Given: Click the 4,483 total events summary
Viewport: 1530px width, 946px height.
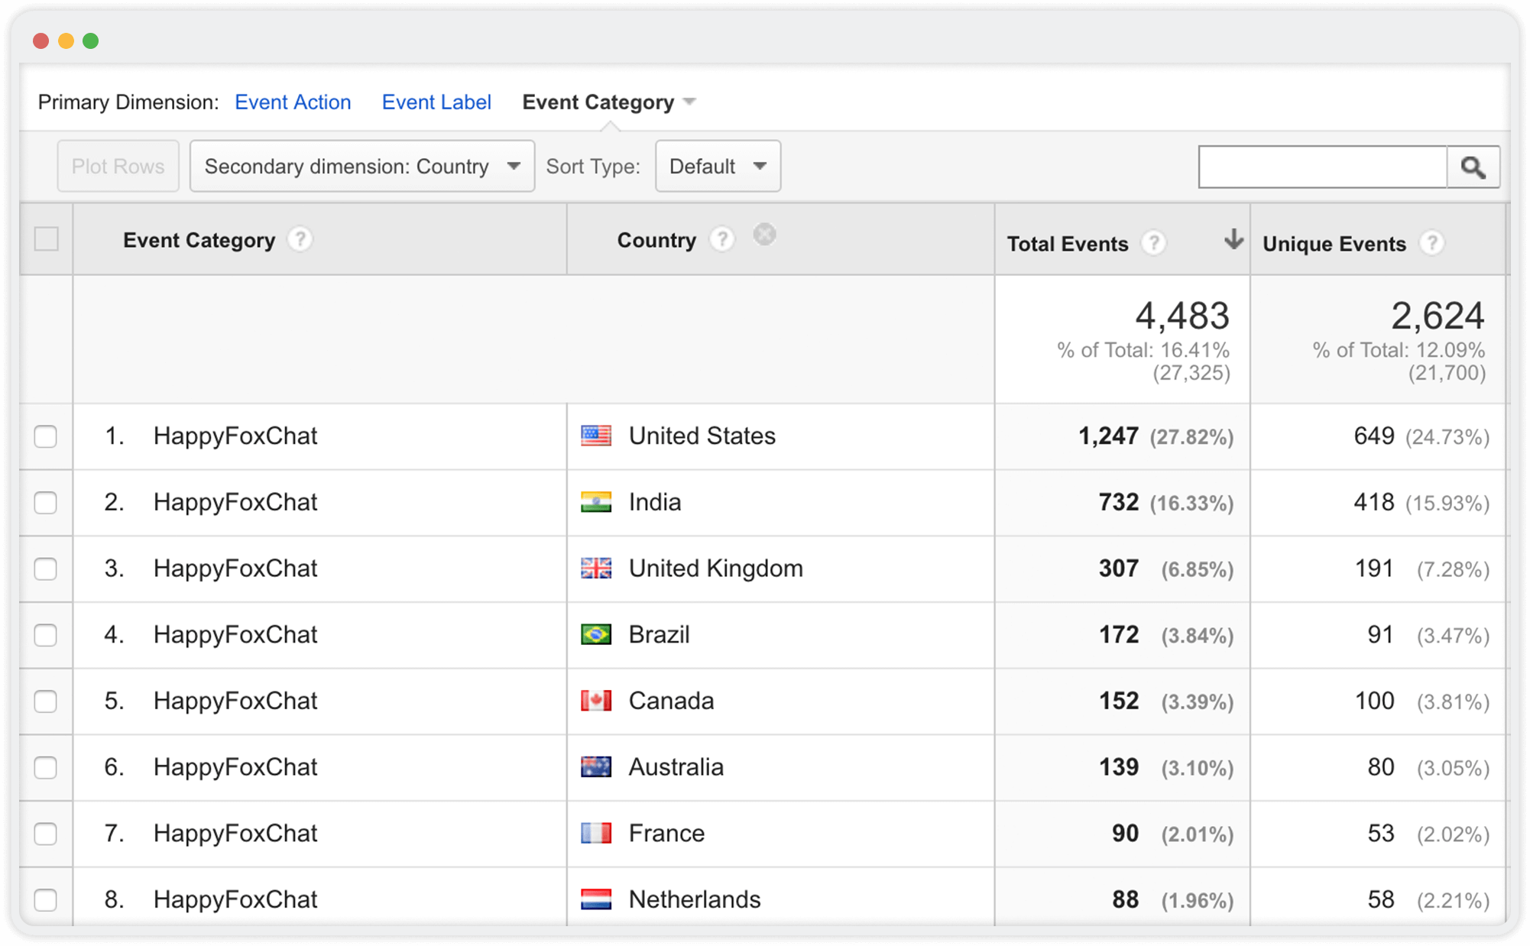Looking at the screenshot, I should tap(1182, 316).
